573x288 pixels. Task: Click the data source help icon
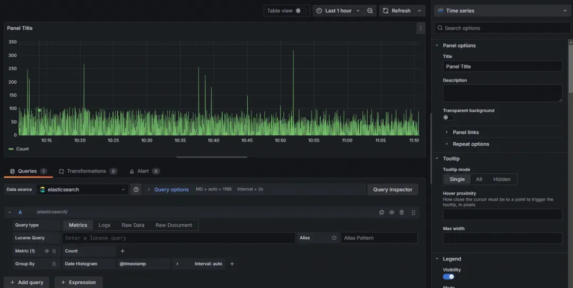[136, 189]
